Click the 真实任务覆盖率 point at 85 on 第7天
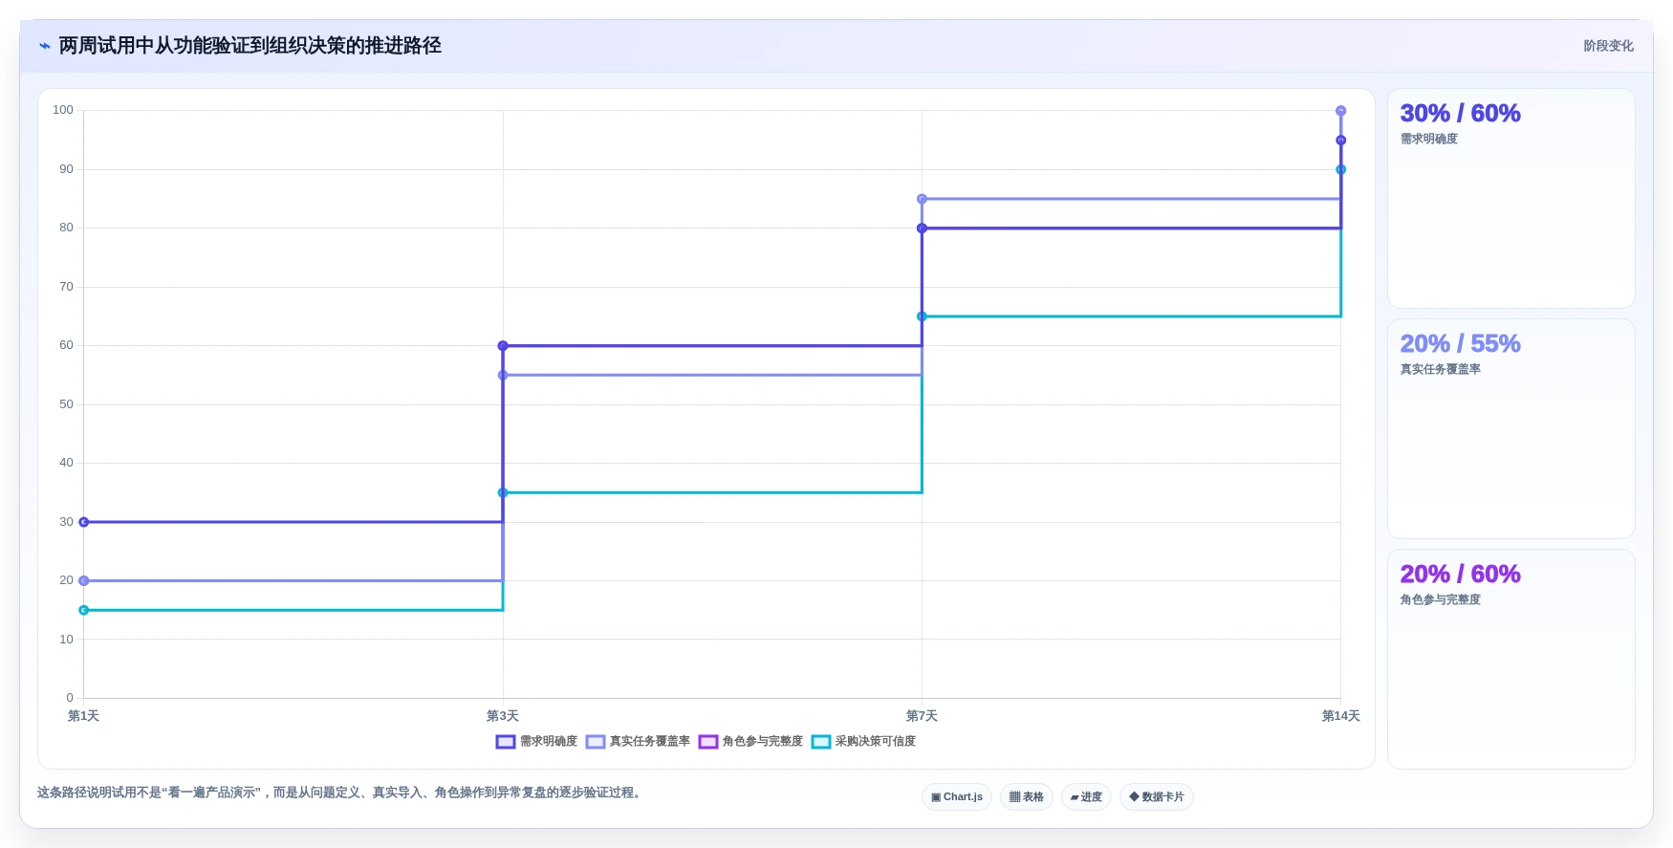Screen dimensions: 1673x848 [x=922, y=199]
